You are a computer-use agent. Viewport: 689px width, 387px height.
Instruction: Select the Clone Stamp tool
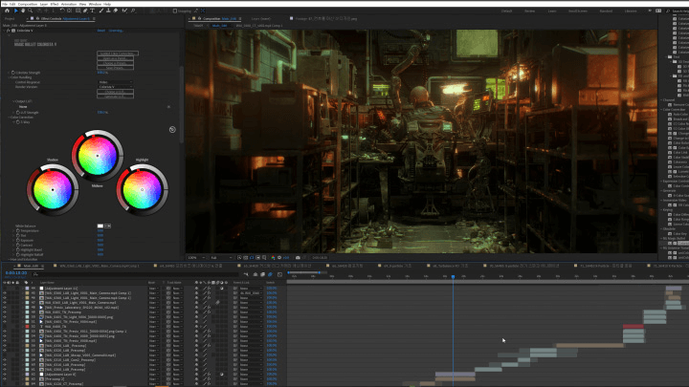coord(108,11)
